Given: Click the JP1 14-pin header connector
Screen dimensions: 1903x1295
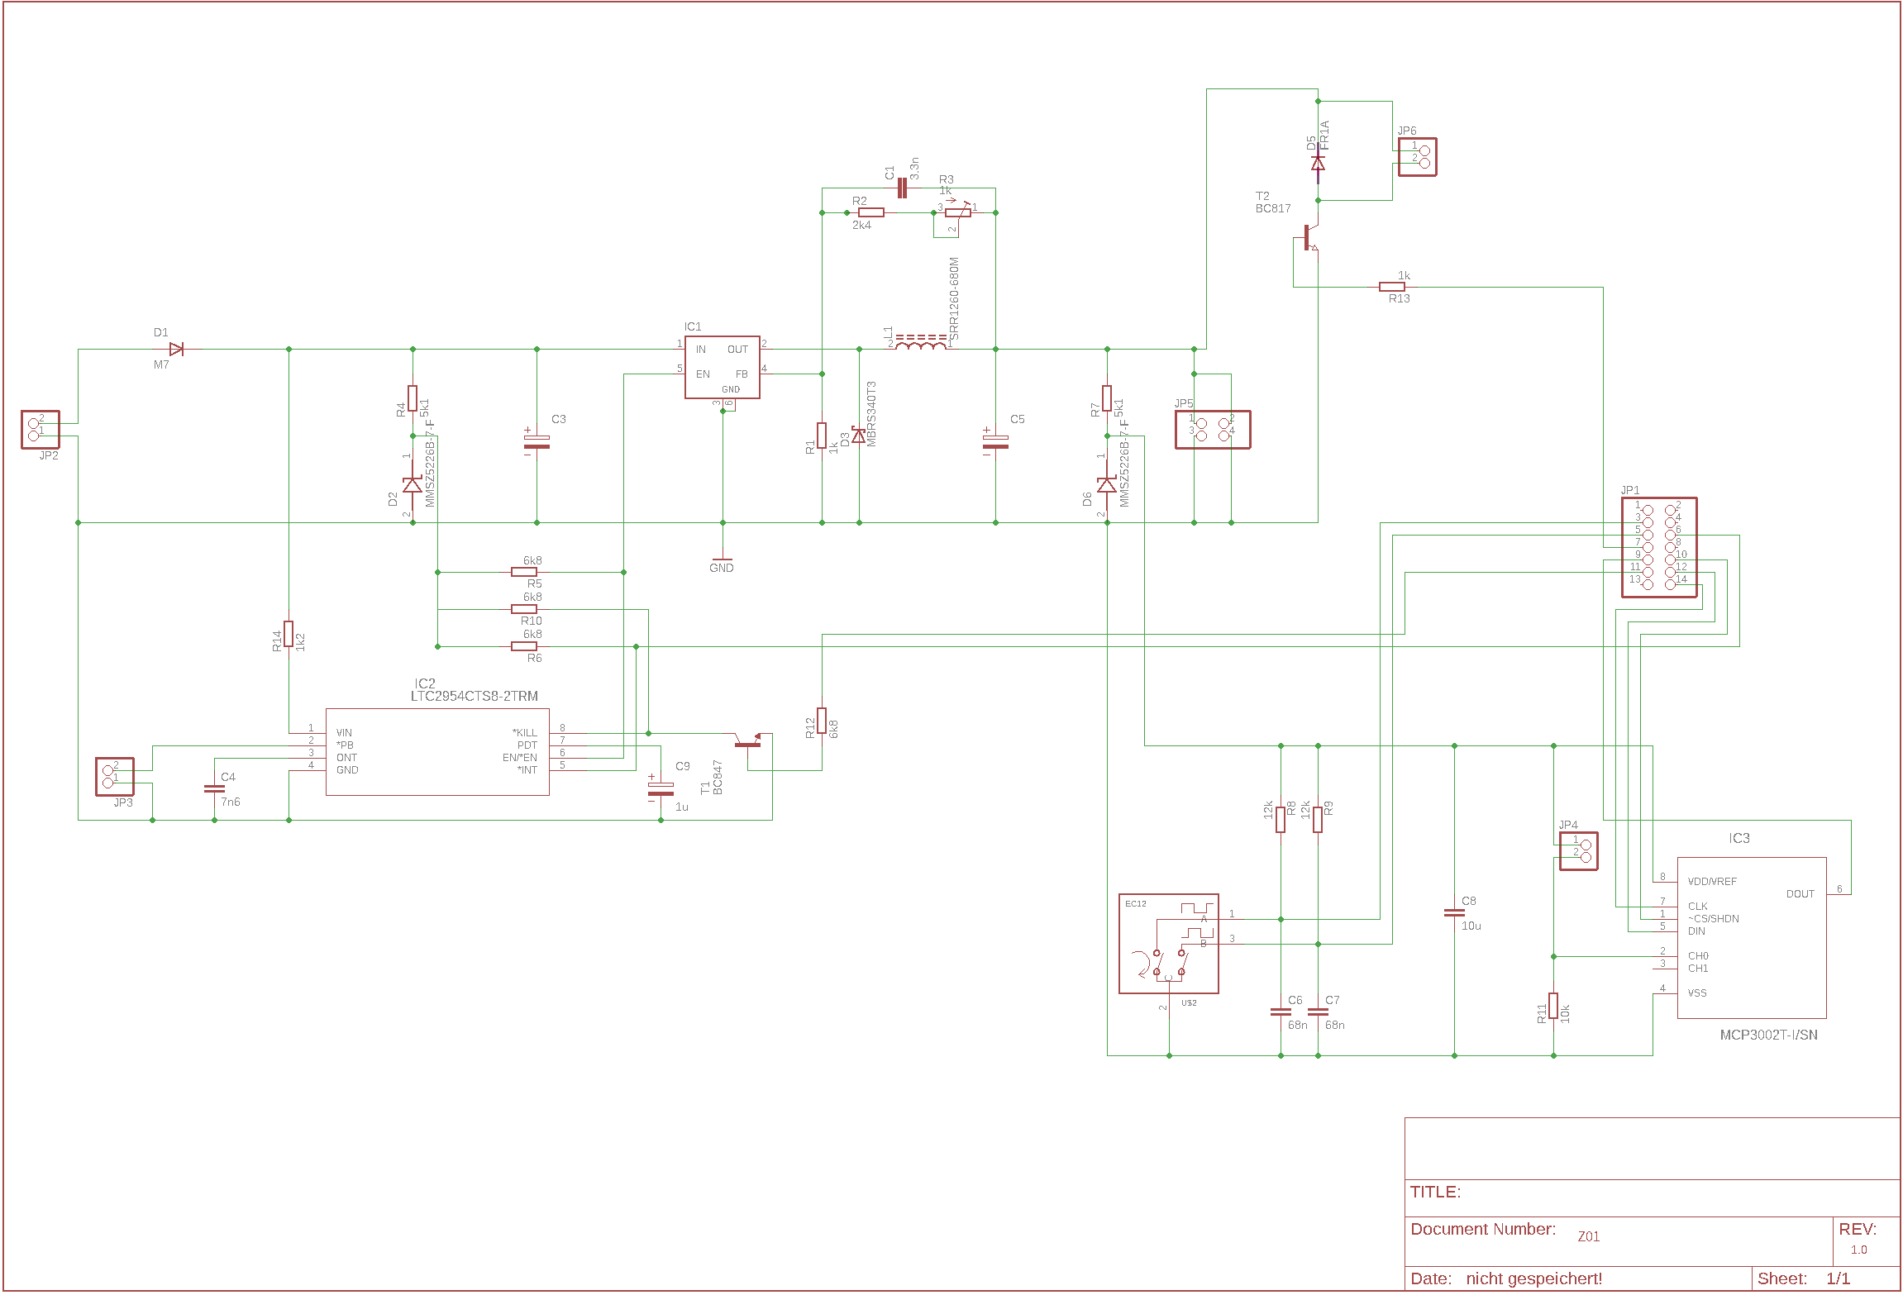Looking at the screenshot, I should pyautogui.click(x=1658, y=547).
